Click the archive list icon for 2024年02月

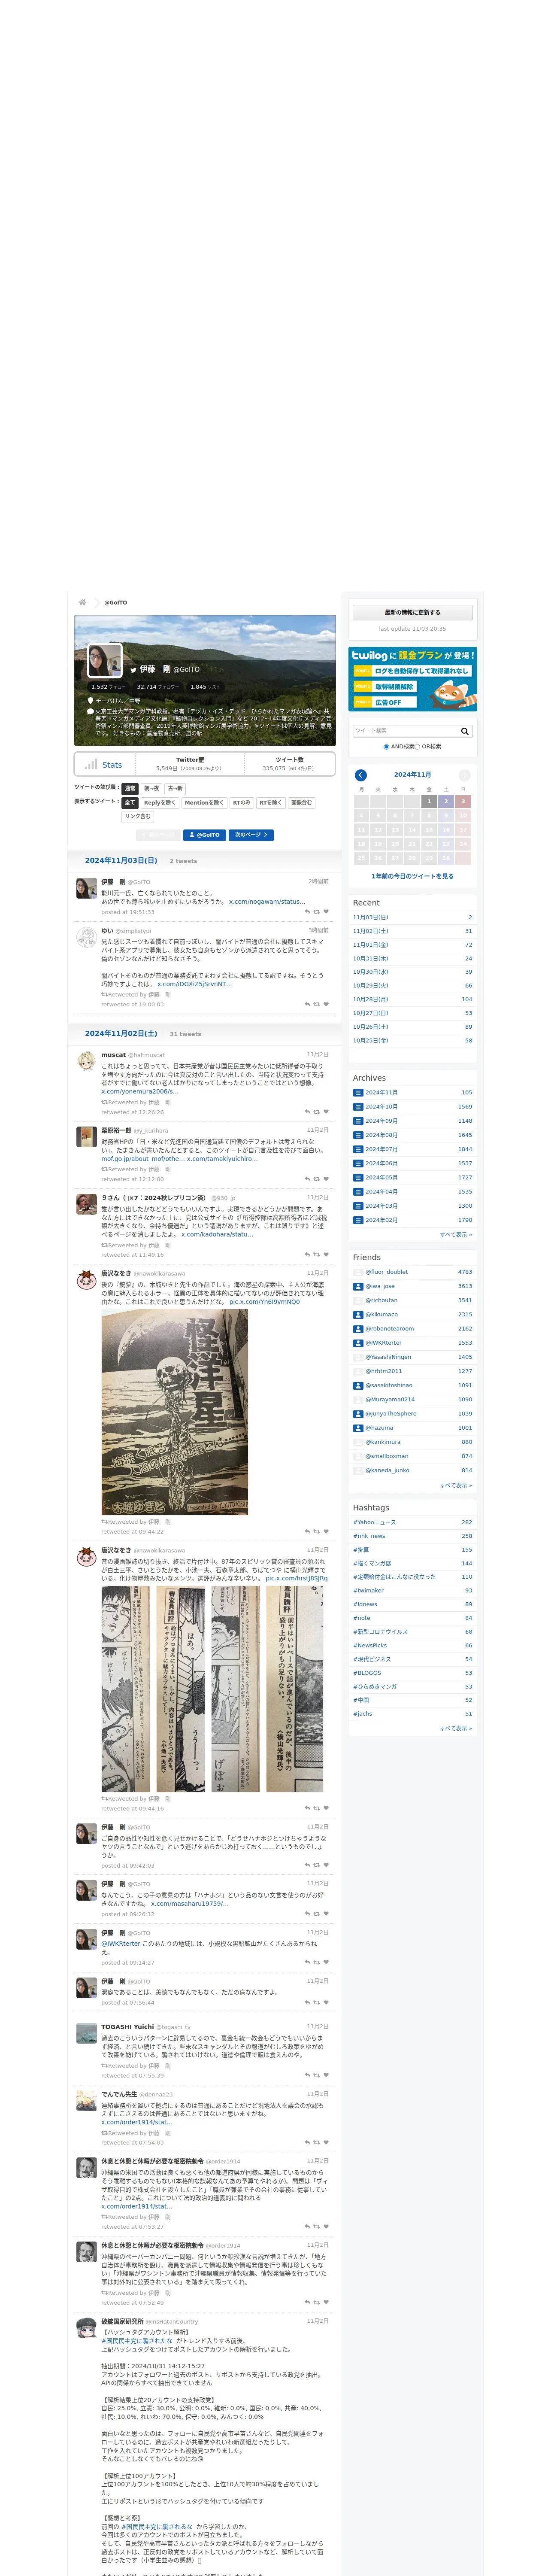[x=358, y=1220]
